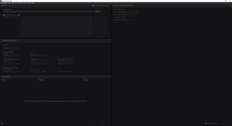Expand Dolby AC-4 immersive stereo settings
The height and width of the screenshot is (126, 232).
click(x=114, y=20)
